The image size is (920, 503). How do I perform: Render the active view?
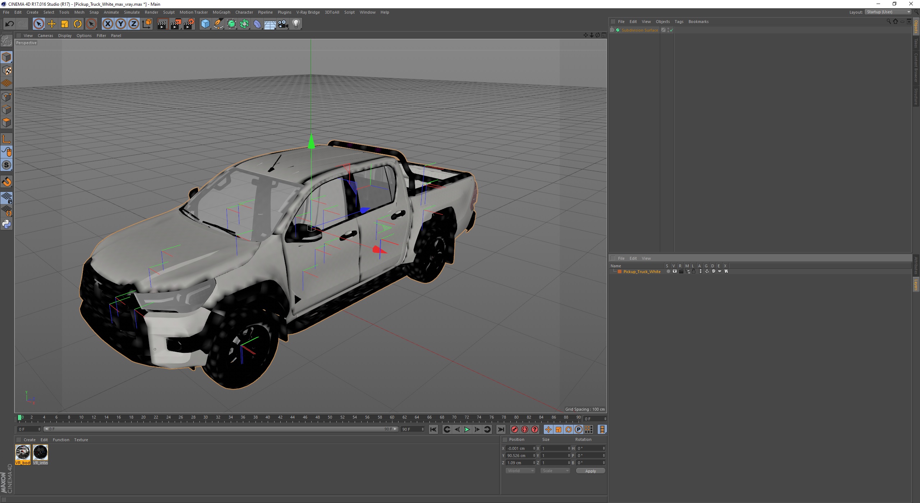point(162,24)
